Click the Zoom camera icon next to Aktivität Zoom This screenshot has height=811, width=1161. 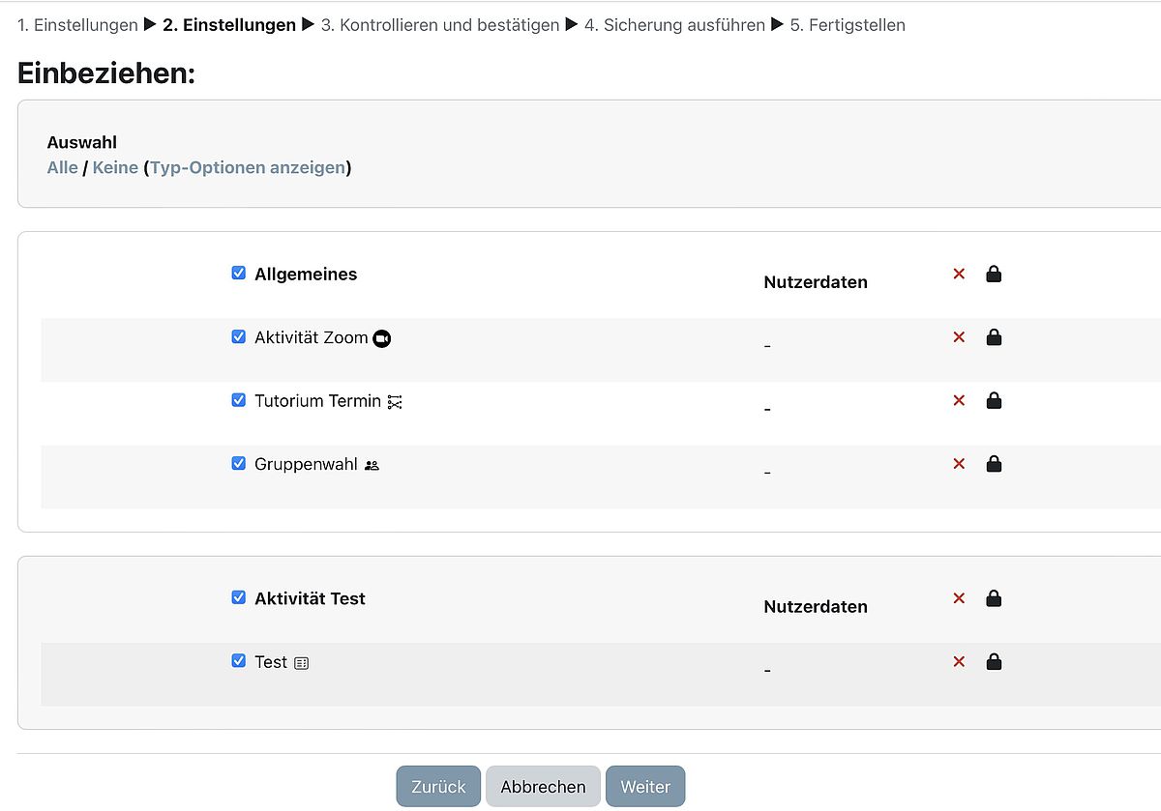click(382, 338)
